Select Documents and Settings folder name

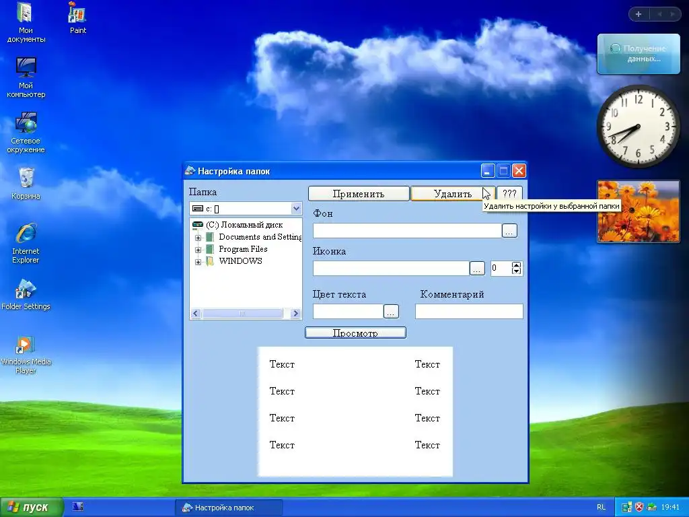click(x=260, y=237)
